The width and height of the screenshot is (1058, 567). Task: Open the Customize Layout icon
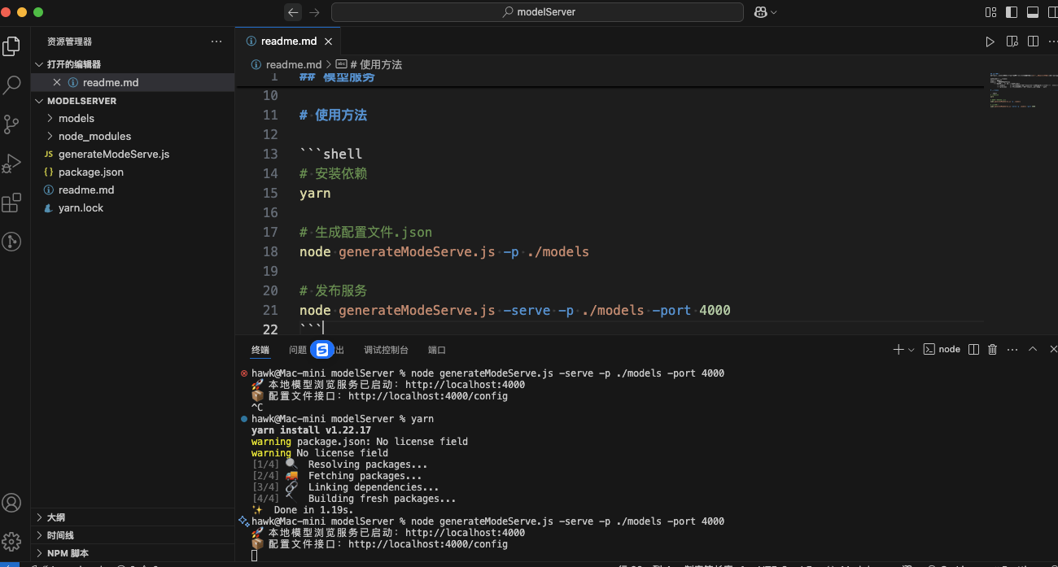[990, 12]
